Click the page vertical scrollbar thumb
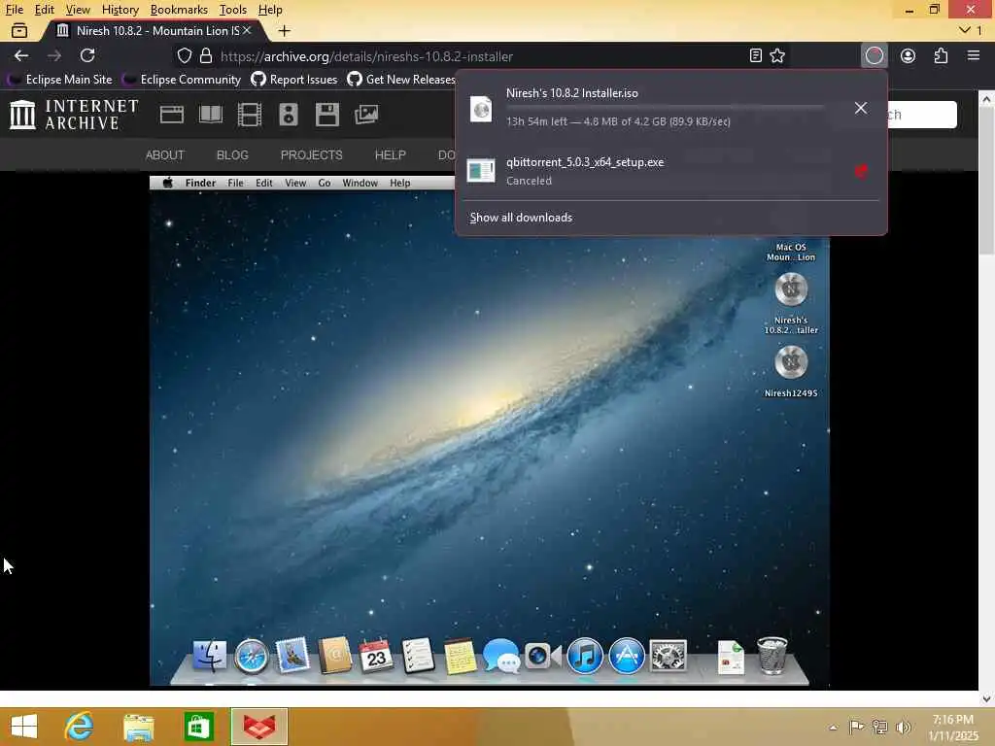The width and height of the screenshot is (995, 746). (x=985, y=182)
